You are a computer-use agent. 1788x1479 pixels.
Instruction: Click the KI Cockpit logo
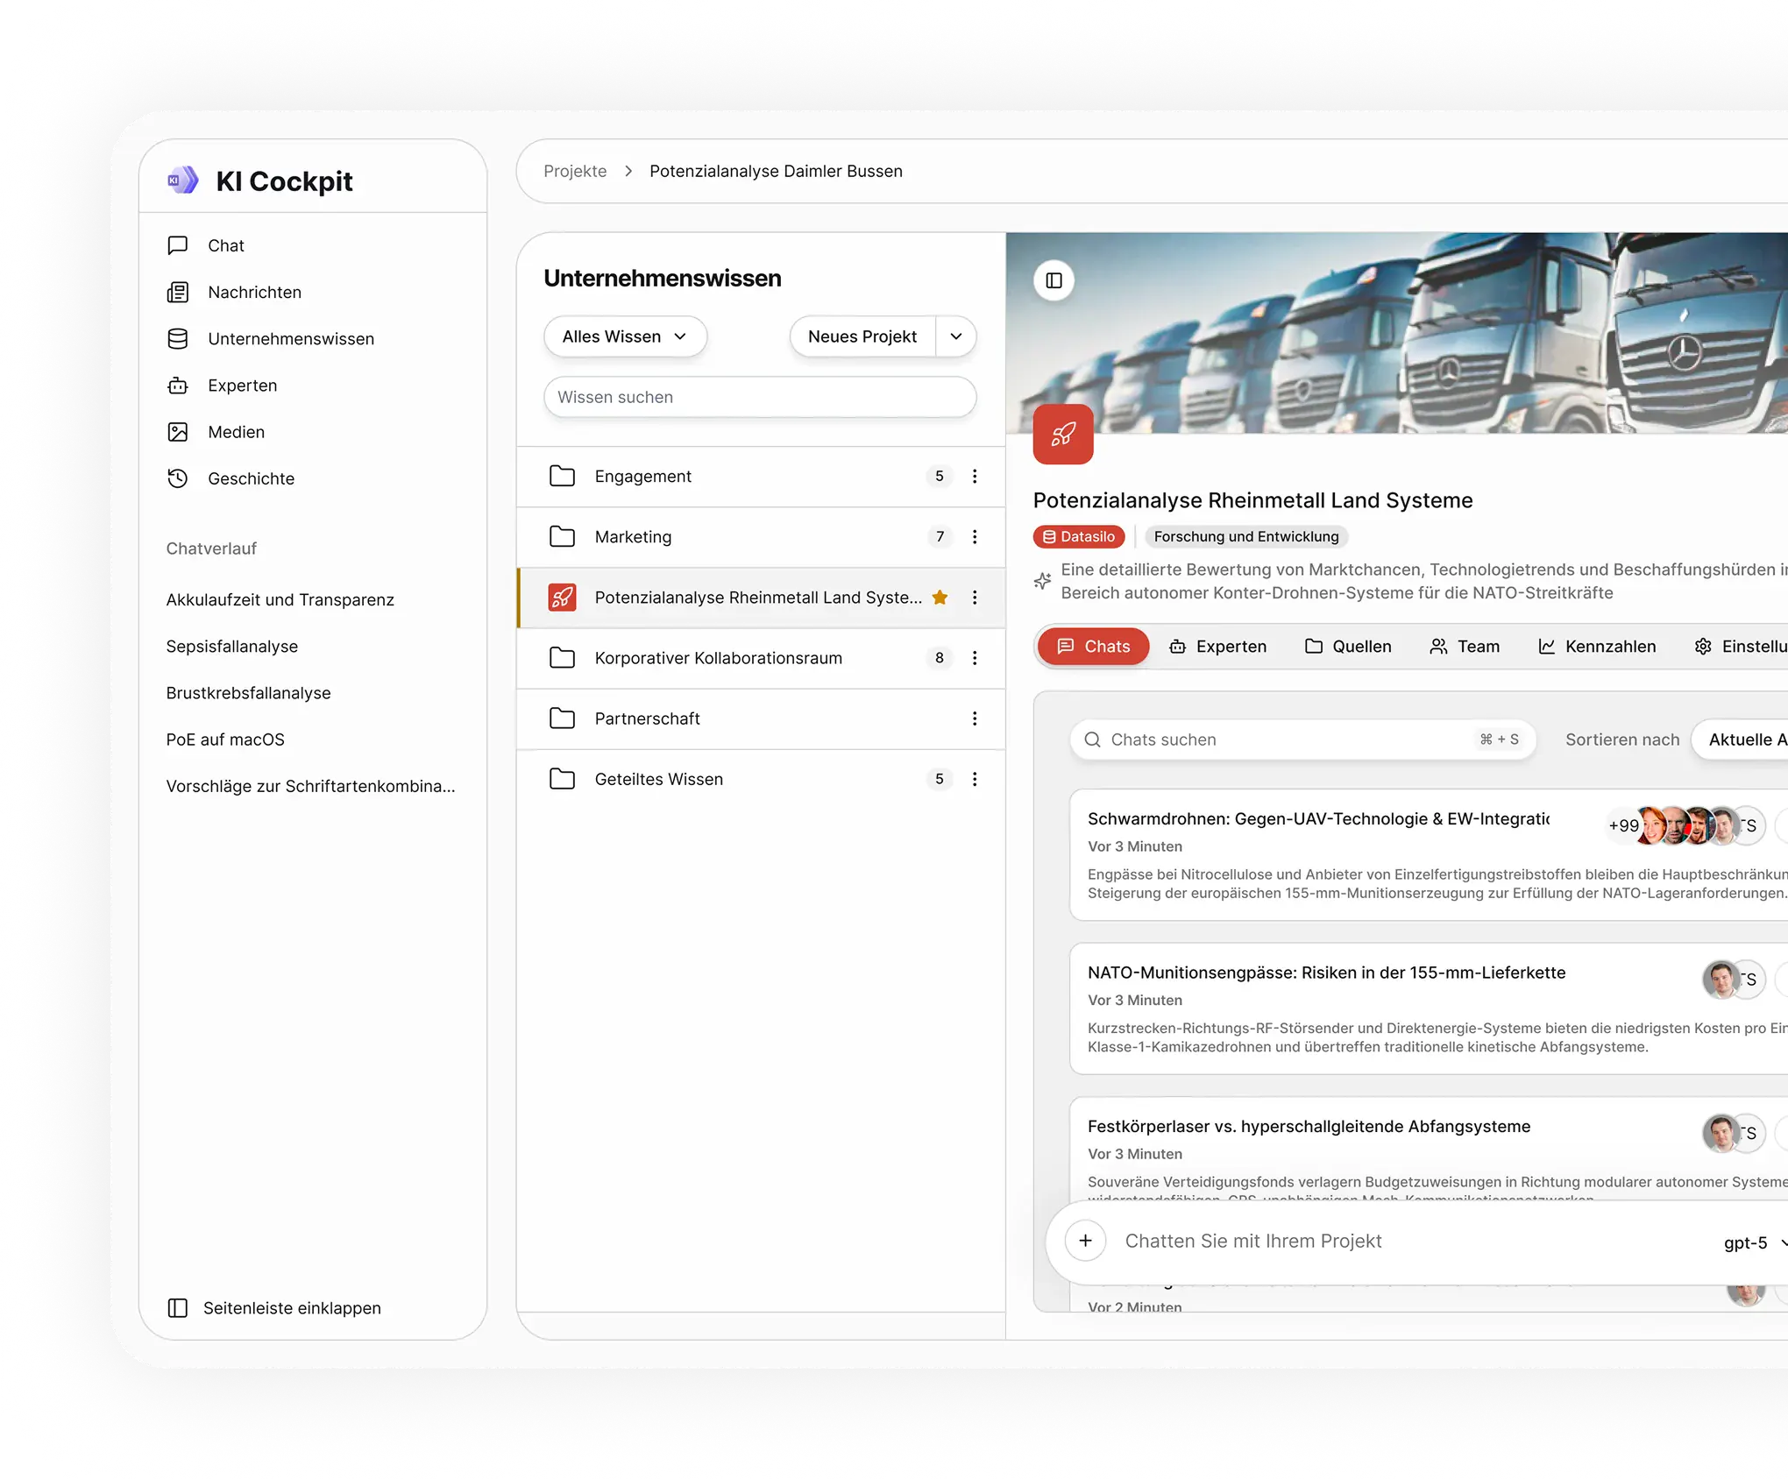pos(260,180)
